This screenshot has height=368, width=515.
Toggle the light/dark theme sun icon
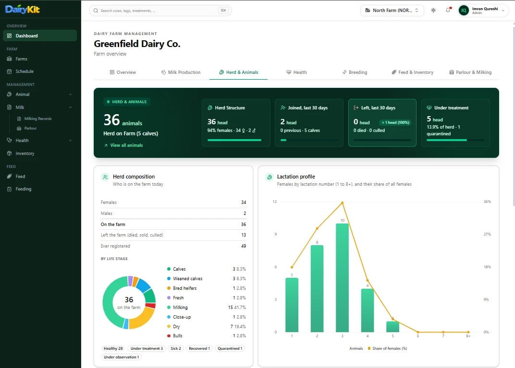pos(433,11)
